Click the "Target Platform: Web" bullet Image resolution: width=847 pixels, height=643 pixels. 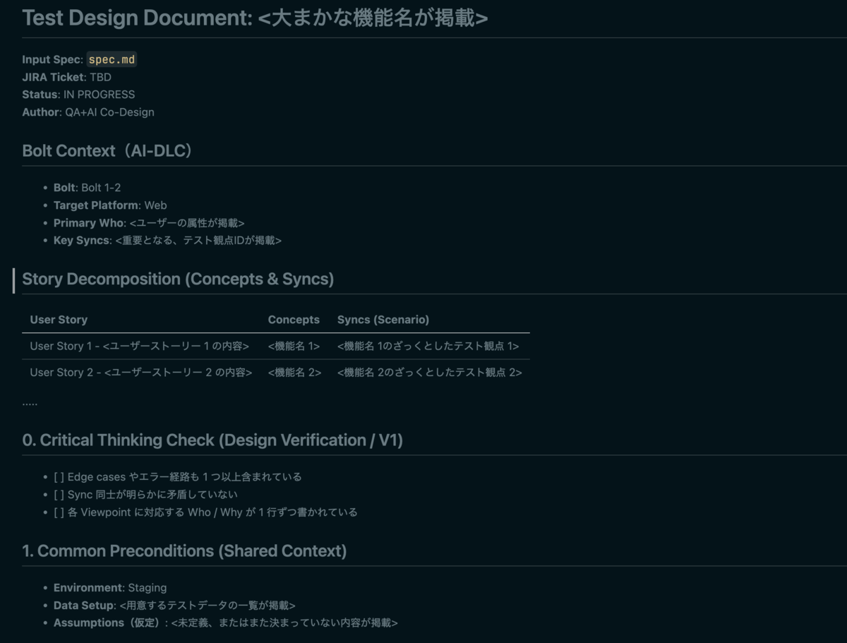click(110, 205)
